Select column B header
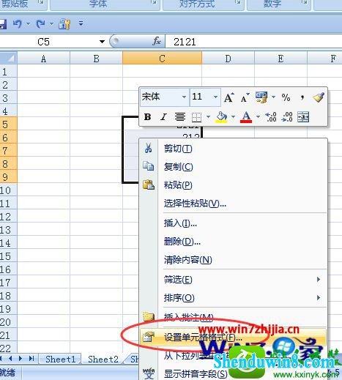Viewport: 342px width, 380px height. click(x=96, y=59)
